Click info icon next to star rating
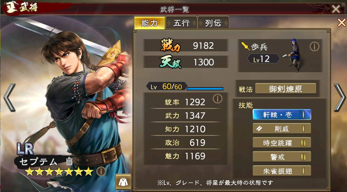Screen dimensions: 347x192 click(101, 171)
